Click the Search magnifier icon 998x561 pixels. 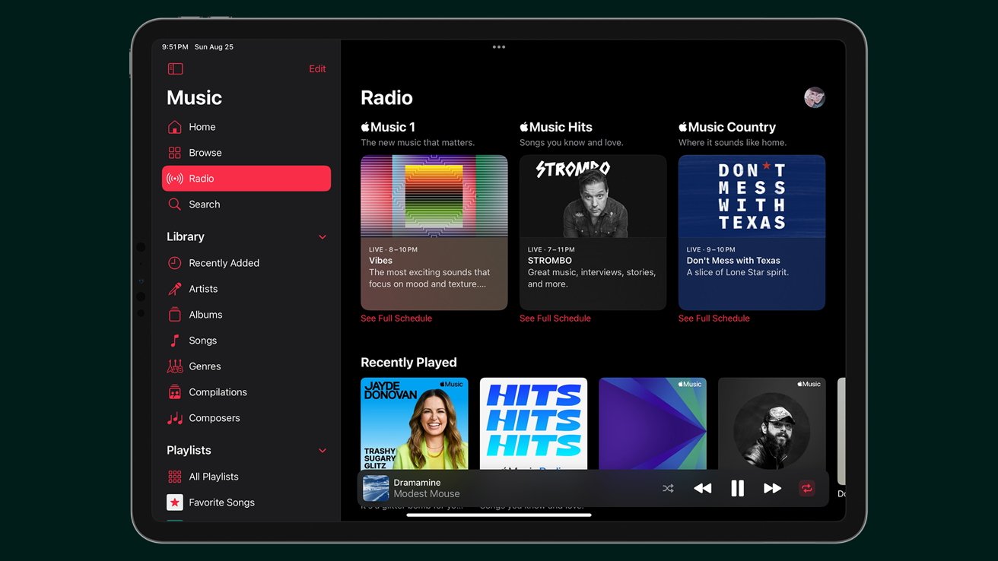(175, 204)
